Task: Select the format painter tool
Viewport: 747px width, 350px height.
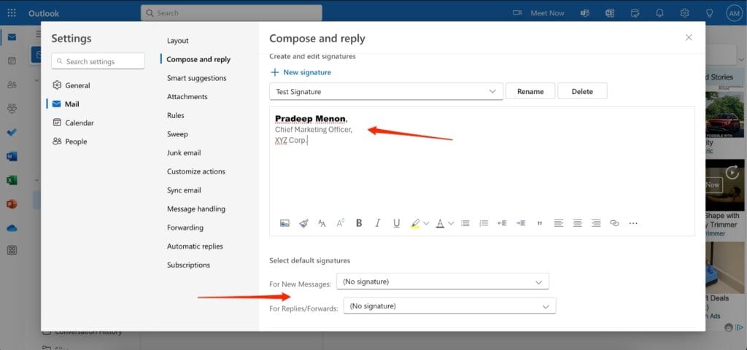Action: tap(303, 223)
